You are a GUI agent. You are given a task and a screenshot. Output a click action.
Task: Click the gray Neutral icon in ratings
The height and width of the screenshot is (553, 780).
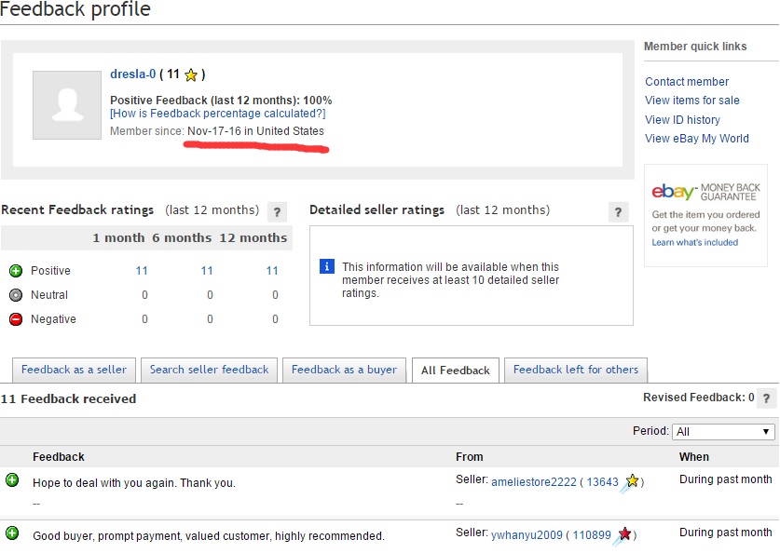coord(15,295)
